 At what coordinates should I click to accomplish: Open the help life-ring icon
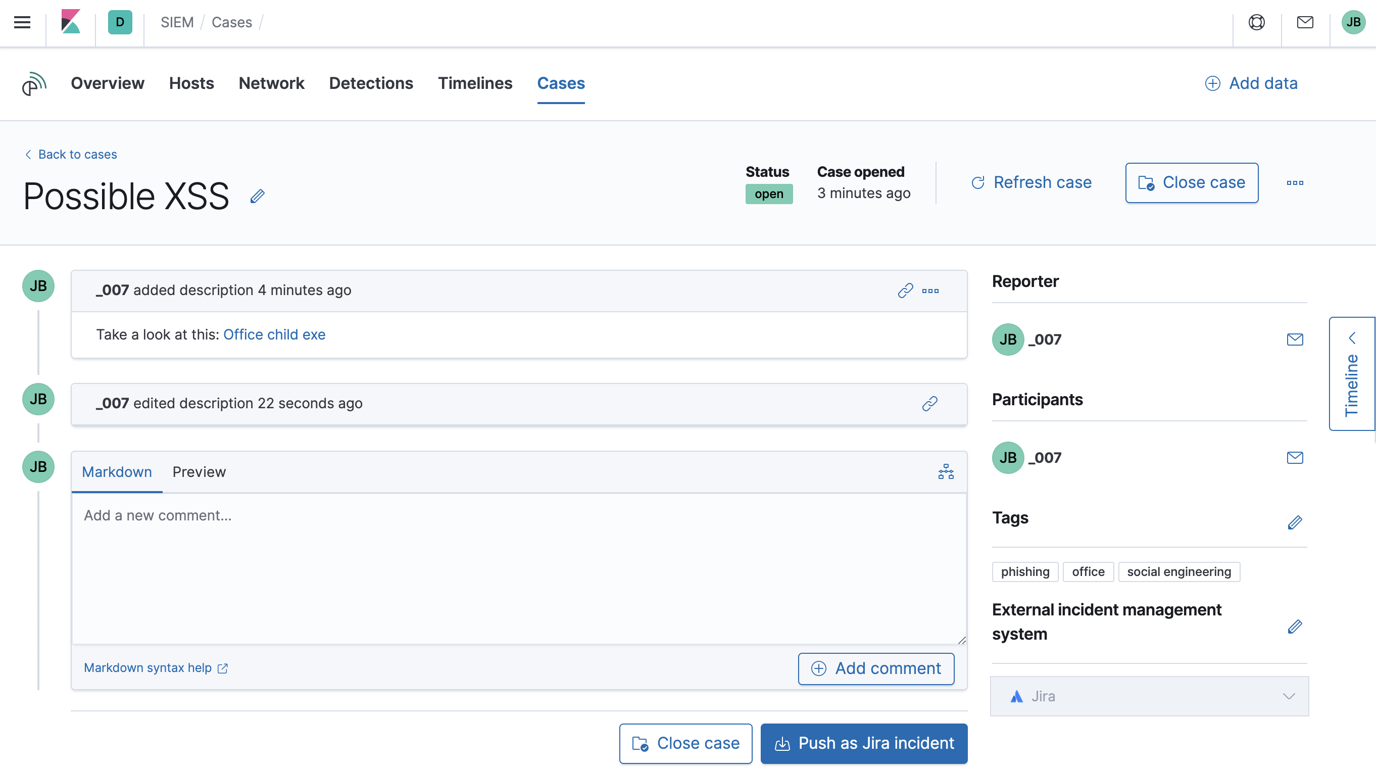pos(1256,22)
